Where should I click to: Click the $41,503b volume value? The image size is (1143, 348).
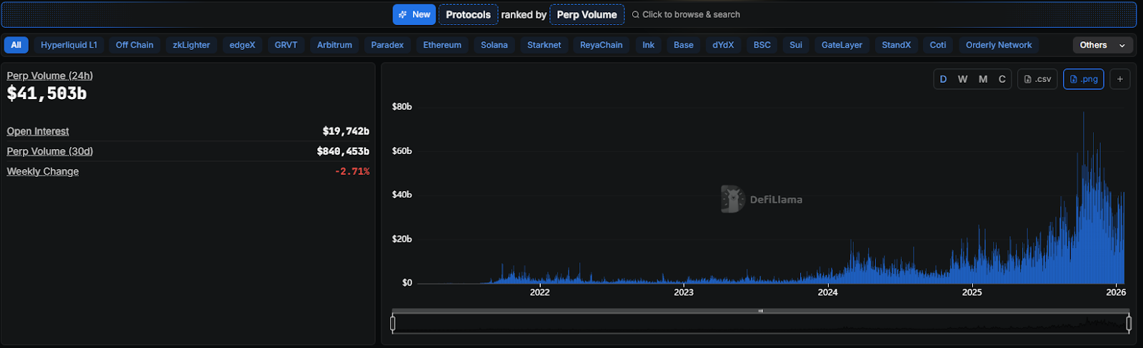47,93
